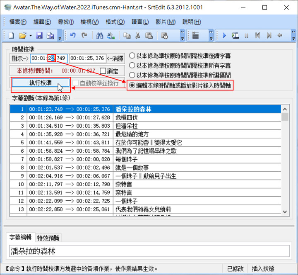298x275 pixels.
Task: Expand the format toolbar overflow chevron
Action: (x=211, y=35)
